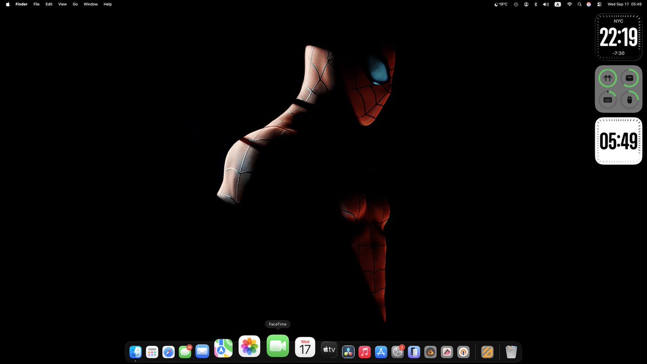Viewport: 647px width, 364px height.
Task: Open the Go menu
Action: tap(75, 4)
